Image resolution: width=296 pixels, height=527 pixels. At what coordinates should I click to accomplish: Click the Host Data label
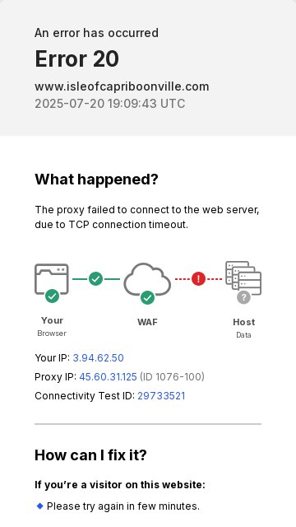coord(243,328)
